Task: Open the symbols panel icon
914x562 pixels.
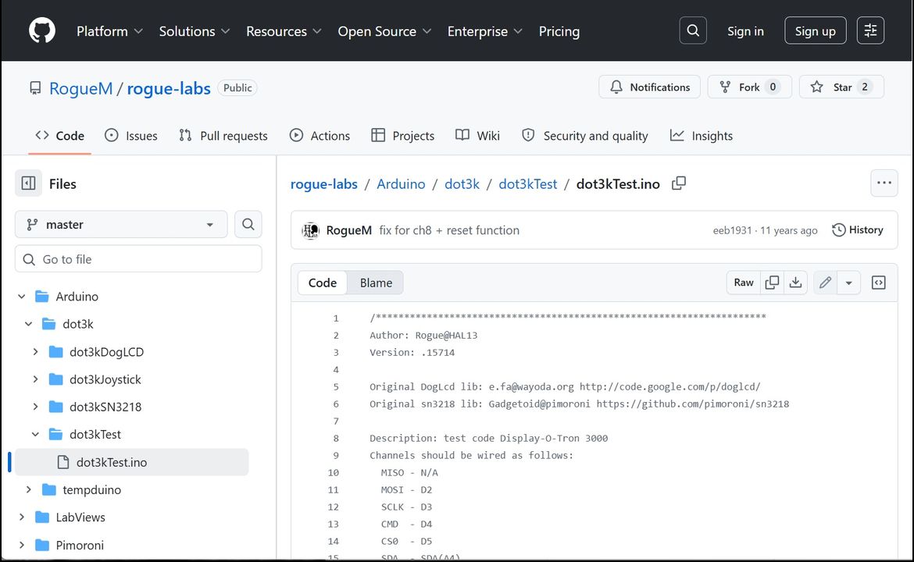Action: tap(878, 283)
